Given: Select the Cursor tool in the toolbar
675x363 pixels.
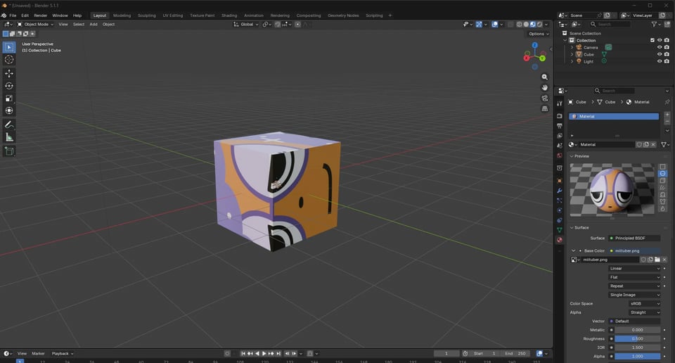Looking at the screenshot, I should click(9, 59).
